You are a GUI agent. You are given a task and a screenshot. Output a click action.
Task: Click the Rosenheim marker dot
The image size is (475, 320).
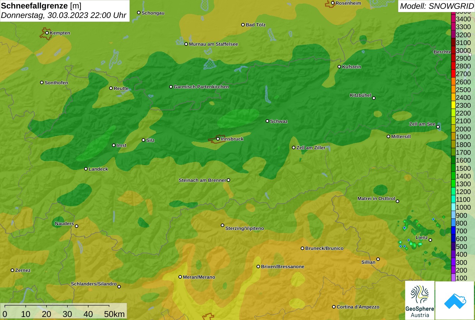tap(332, 3)
